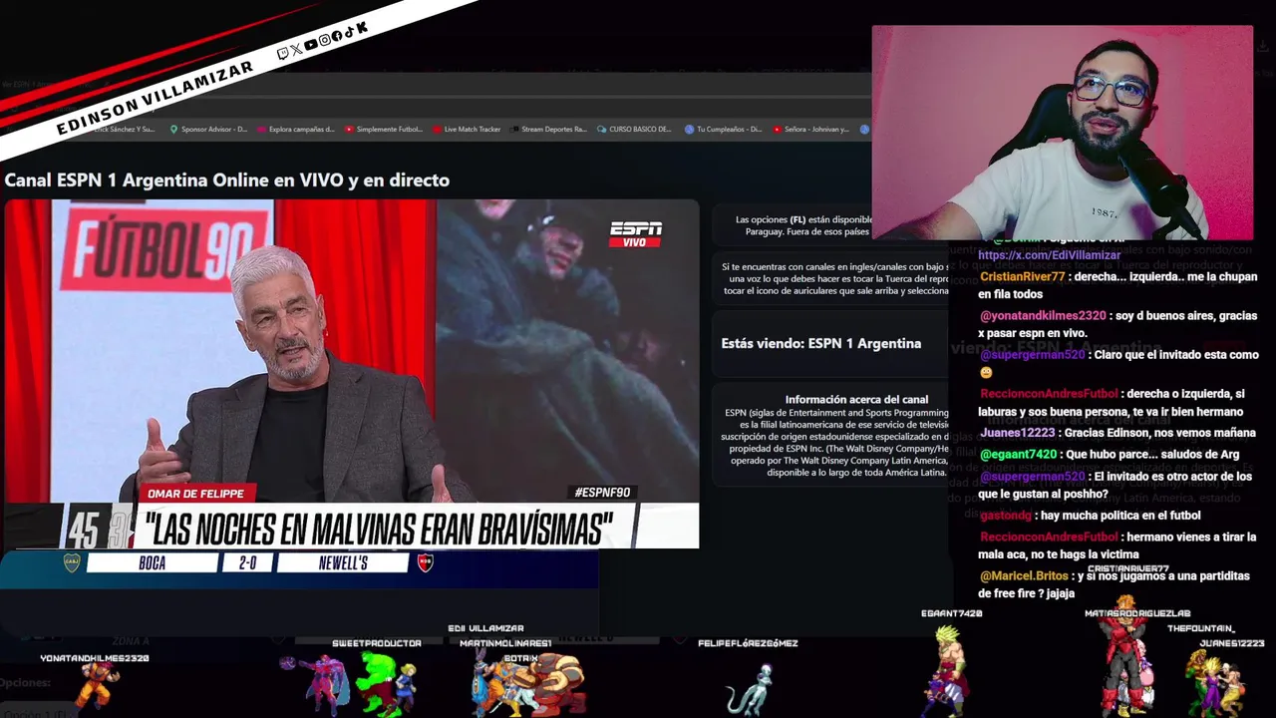
Task: Click the ESPN live video player
Action: [x=351, y=374]
